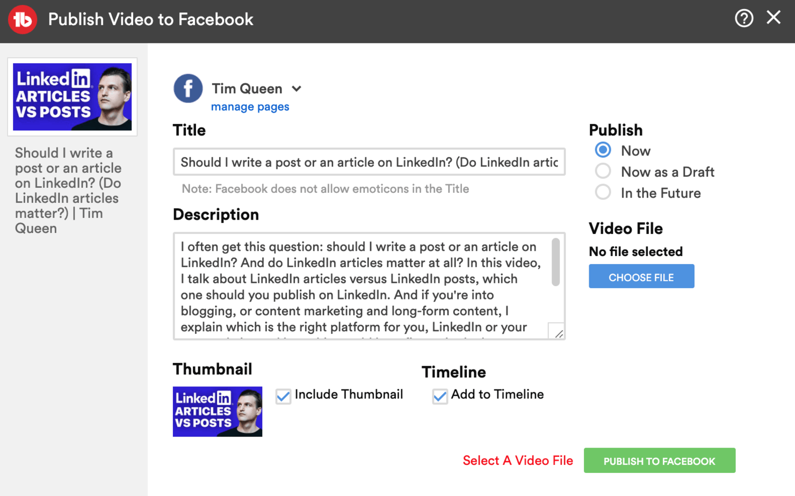This screenshot has height=496, width=795.
Task: Select In the Future publish option
Action: coord(603,192)
